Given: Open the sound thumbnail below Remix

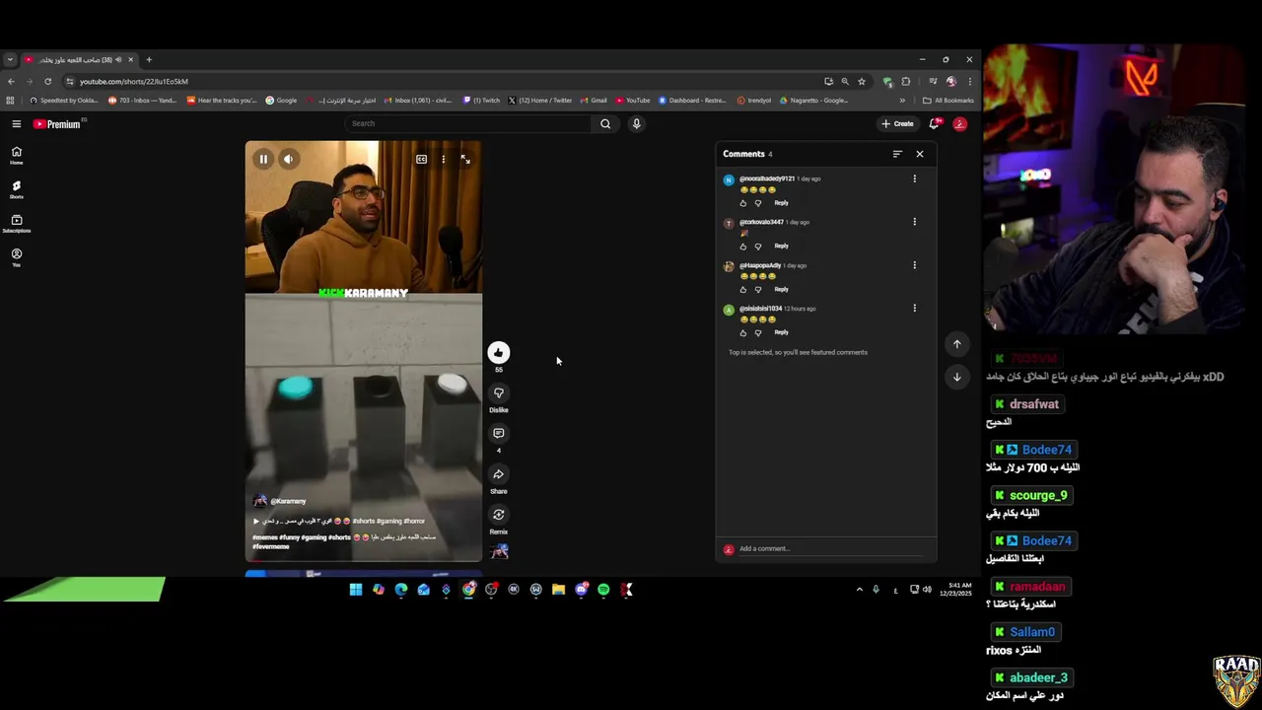Looking at the screenshot, I should (x=500, y=552).
